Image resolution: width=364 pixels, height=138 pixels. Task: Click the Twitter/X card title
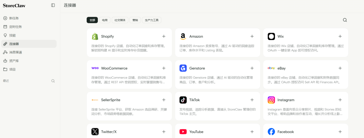click(x=109, y=132)
